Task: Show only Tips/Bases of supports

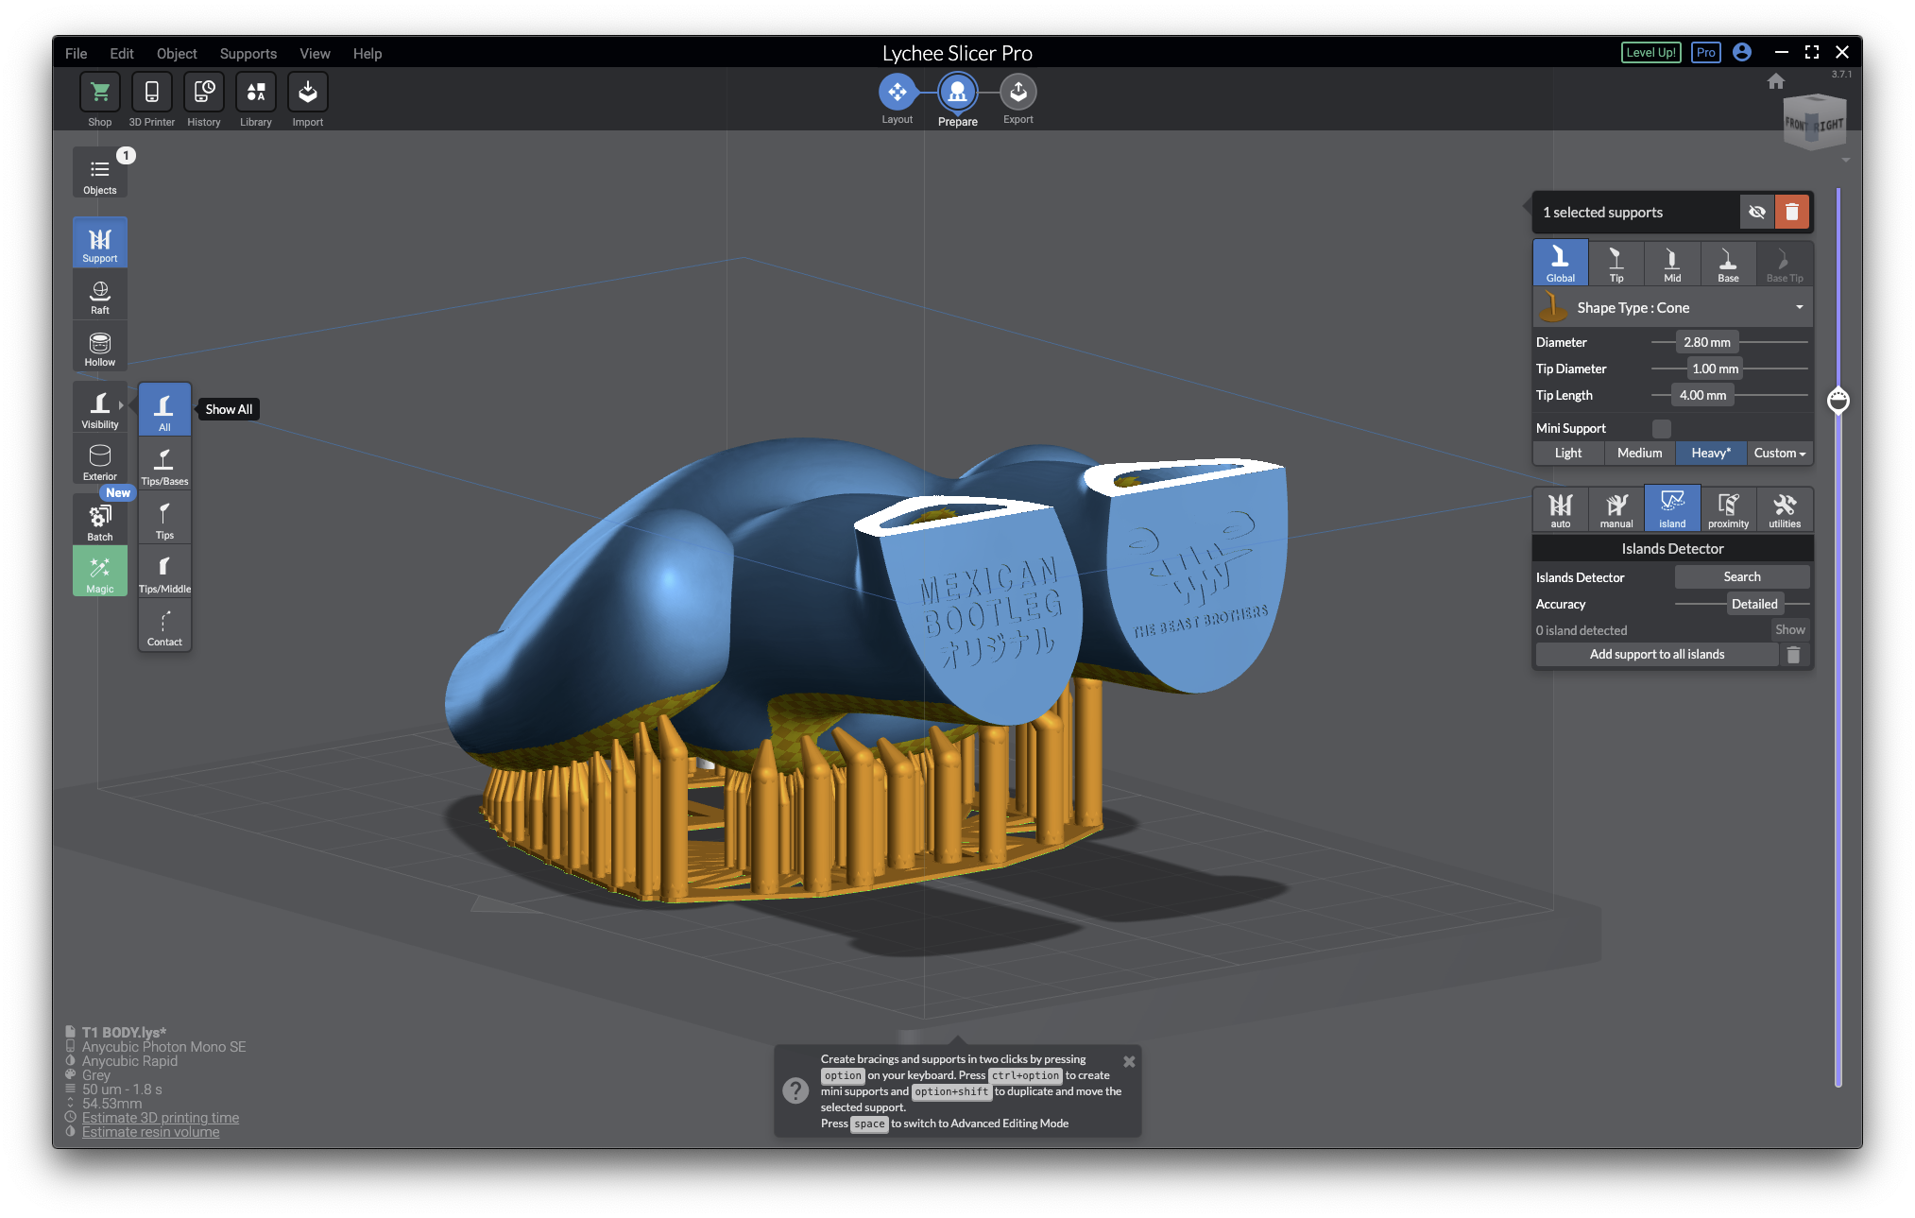Action: (x=164, y=465)
